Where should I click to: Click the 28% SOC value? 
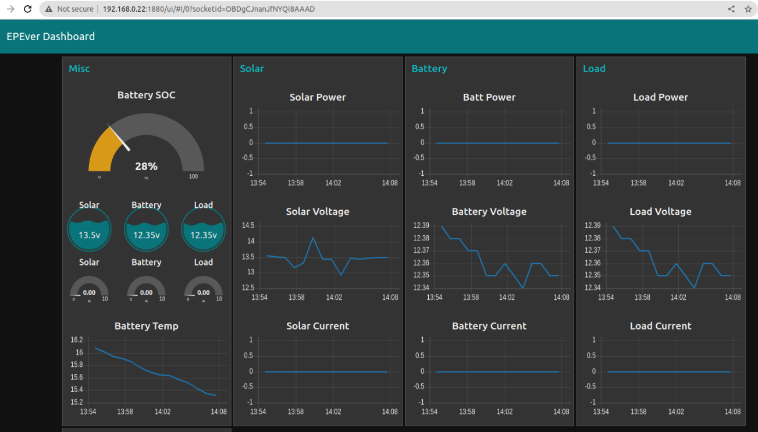[147, 166]
